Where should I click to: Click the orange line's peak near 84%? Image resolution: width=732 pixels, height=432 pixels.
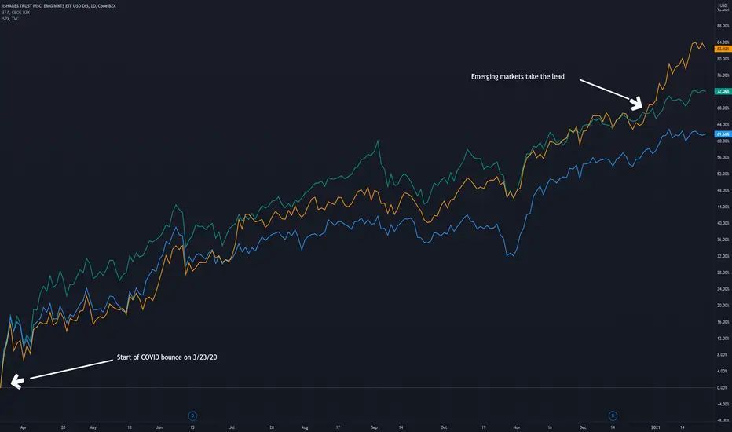coord(694,43)
